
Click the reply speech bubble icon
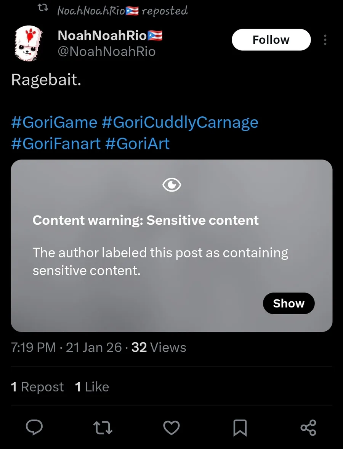(x=34, y=427)
